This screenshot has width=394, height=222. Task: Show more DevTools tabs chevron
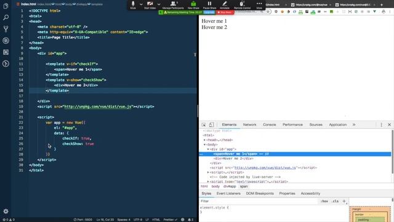pos(354,125)
